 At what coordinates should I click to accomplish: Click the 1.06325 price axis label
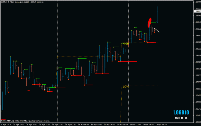pyautogui.click(x=198, y=42)
